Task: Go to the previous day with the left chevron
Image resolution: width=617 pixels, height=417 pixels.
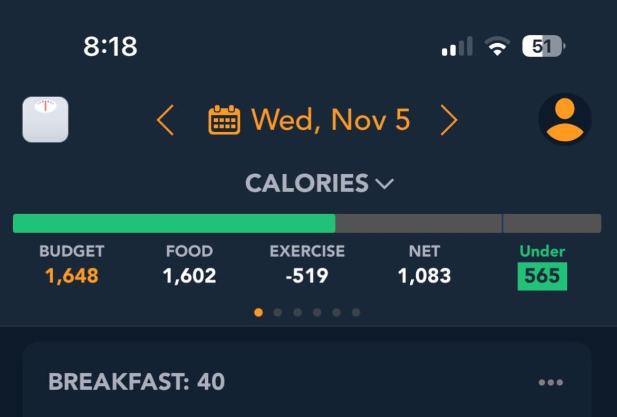Action: coord(165,120)
